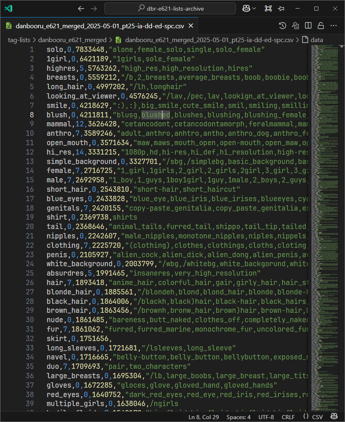Click the minimap code overview
This screenshot has width=345, height=422.
pyautogui.click(x=324, y=227)
